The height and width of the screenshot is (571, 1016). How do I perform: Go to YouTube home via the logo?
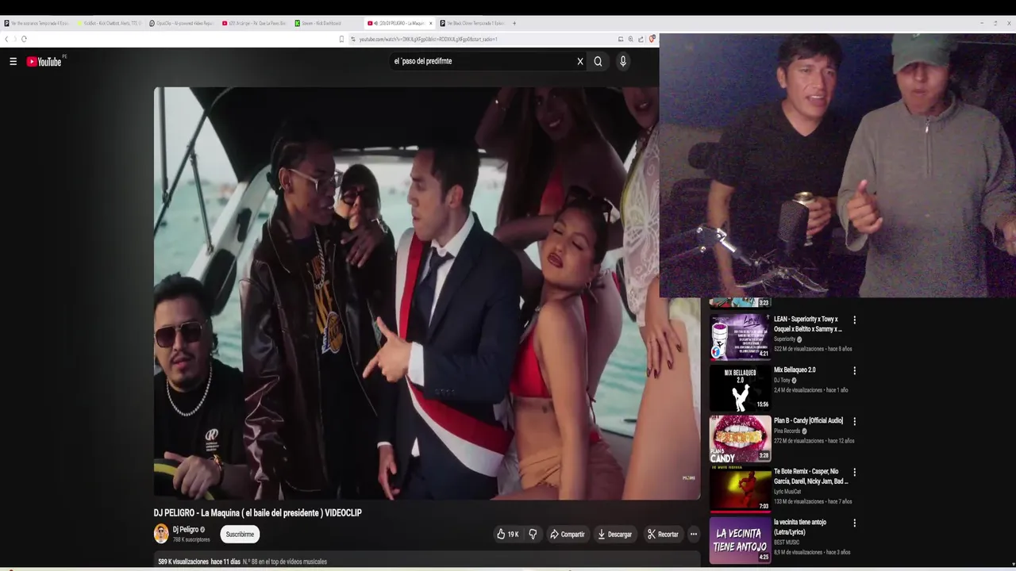click(x=44, y=61)
